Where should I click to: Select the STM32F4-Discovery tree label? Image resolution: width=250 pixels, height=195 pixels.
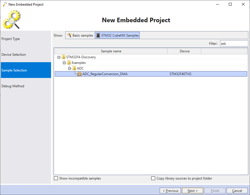[81, 57]
